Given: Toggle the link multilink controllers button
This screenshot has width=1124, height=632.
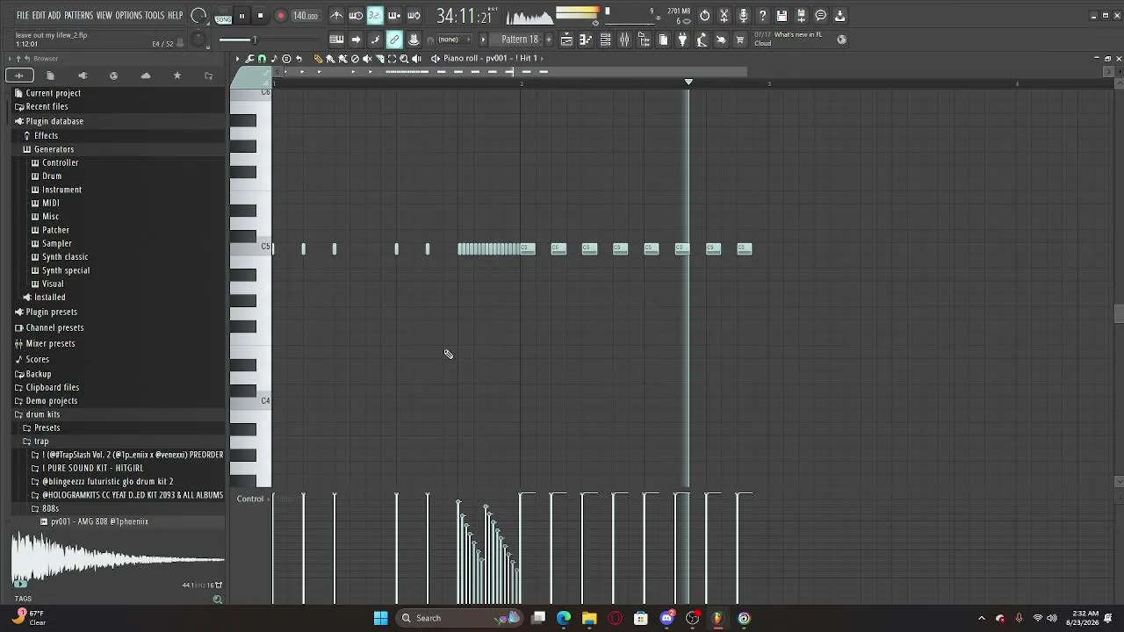Looking at the screenshot, I should click(394, 39).
